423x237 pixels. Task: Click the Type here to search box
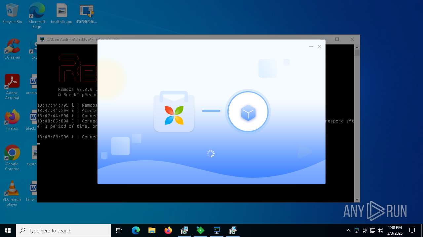pyautogui.click(x=63, y=230)
